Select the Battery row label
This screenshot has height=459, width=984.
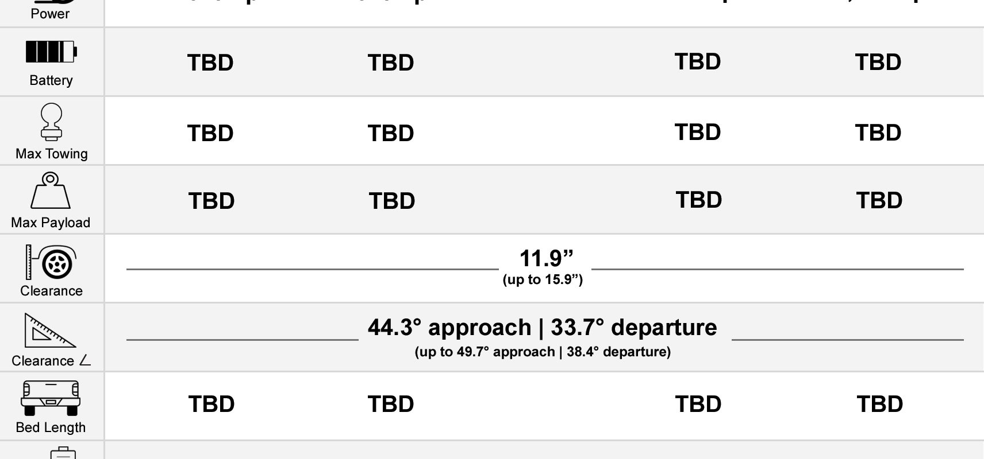tap(51, 80)
